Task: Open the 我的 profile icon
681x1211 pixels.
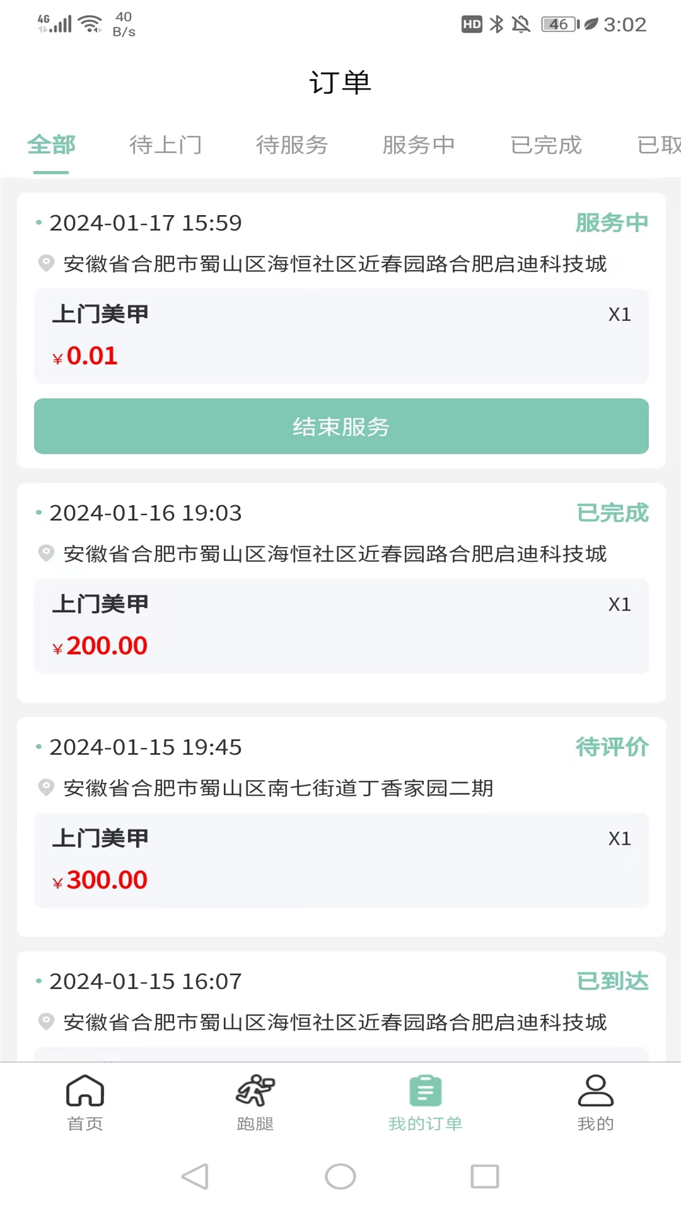Action: (595, 1091)
